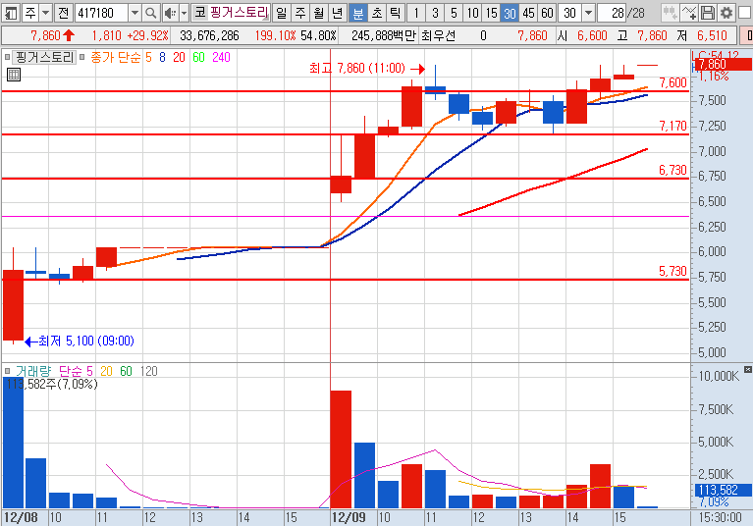Click the 핑거스토리 stock name field
The width and height of the screenshot is (753, 526).
coord(239,13)
